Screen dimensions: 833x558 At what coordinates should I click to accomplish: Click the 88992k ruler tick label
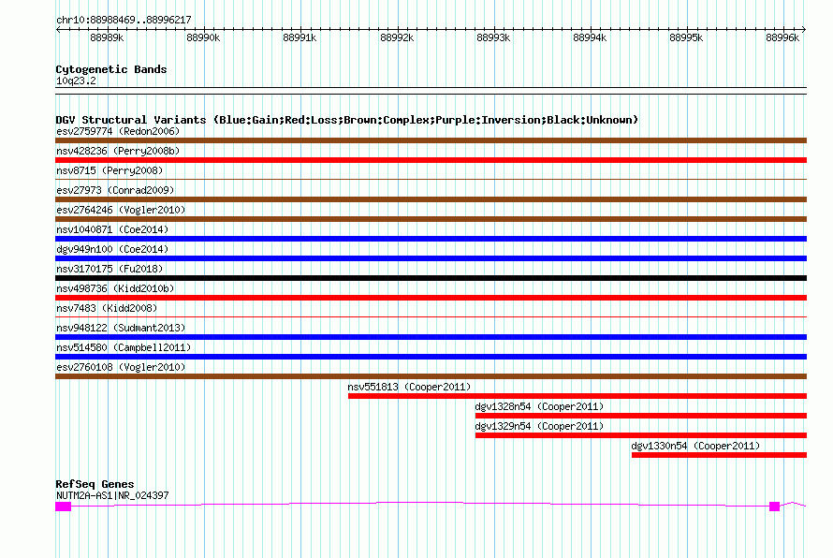point(397,37)
